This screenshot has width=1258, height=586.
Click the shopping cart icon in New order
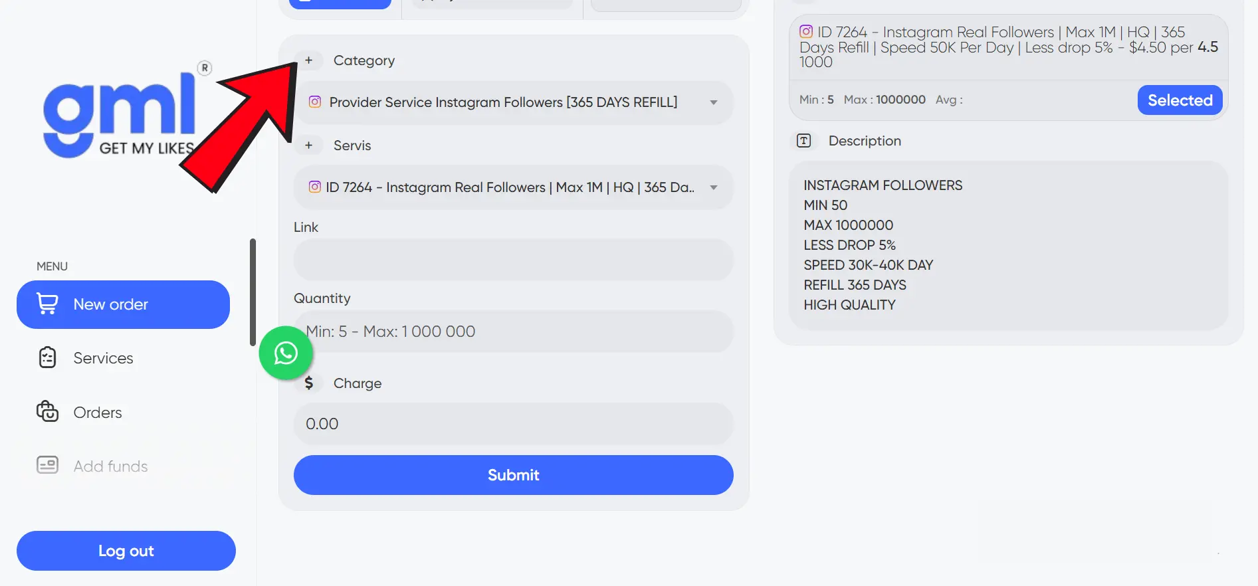pyautogui.click(x=47, y=304)
